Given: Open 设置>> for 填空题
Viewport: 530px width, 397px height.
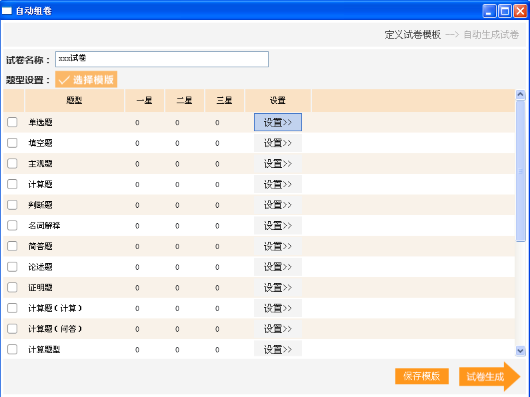Looking at the screenshot, I should pyautogui.click(x=278, y=143).
